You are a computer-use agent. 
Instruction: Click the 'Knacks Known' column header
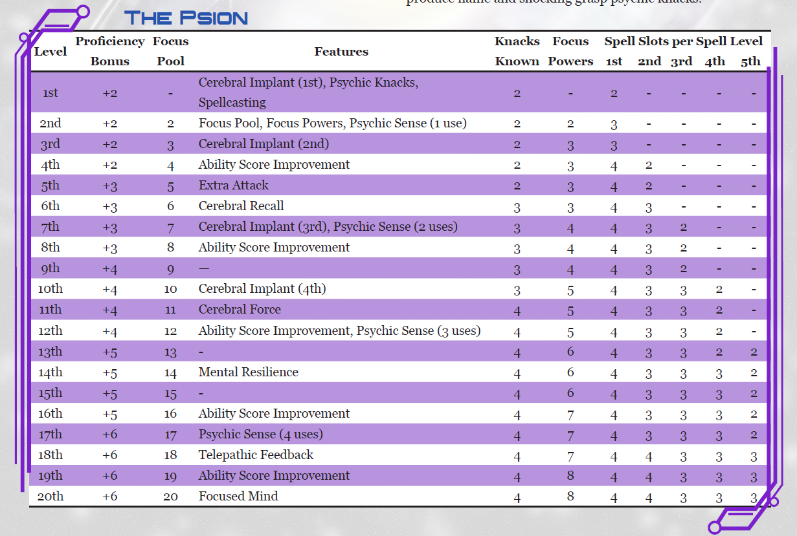[x=517, y=51]
